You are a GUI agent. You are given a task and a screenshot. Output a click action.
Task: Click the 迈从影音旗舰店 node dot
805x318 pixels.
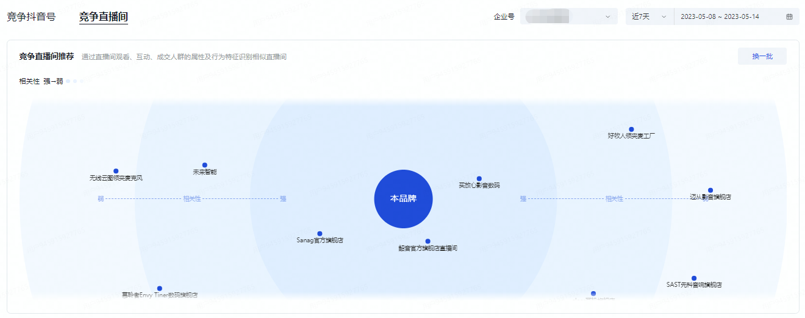coord(710,190)
